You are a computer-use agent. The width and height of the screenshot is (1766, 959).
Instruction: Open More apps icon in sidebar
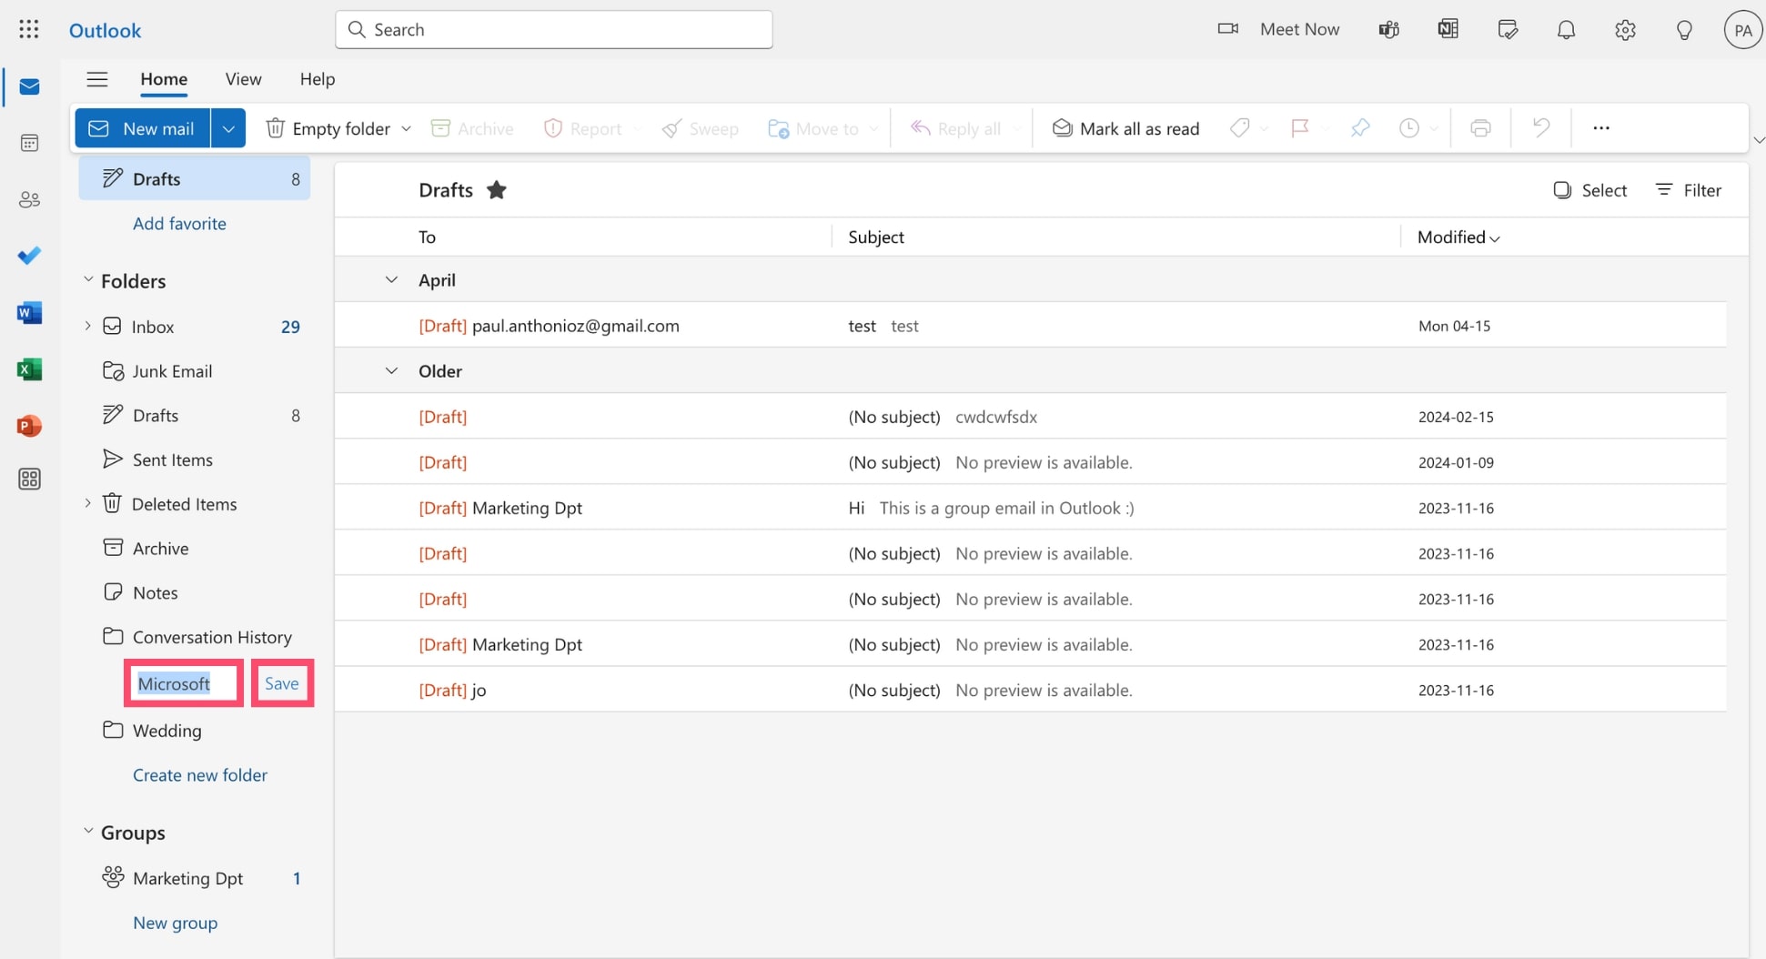pyautogui.click(x=29, y=479)
